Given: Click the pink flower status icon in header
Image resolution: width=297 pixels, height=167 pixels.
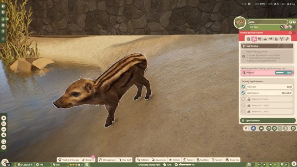Looking at the screenshot, I should tap(286, 27).
